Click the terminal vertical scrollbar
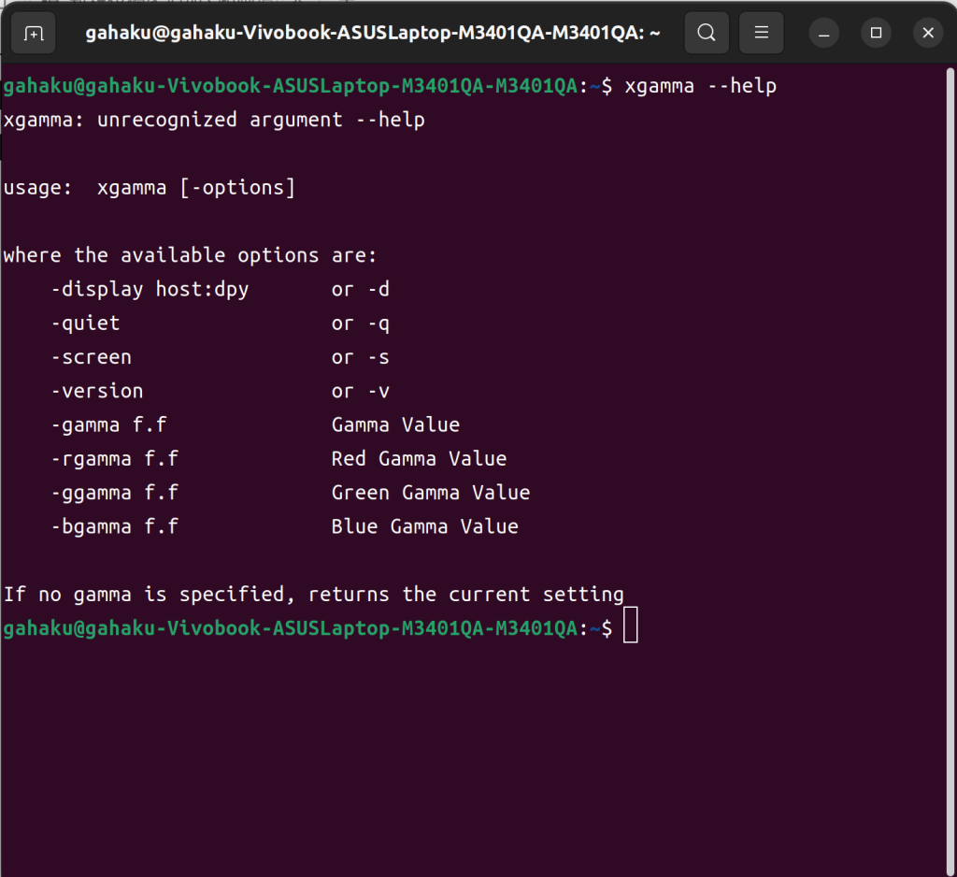 [950, 470]
